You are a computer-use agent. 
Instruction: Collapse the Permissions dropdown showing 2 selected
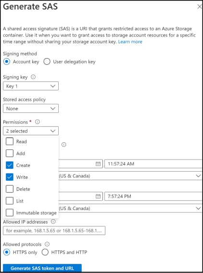(x=31, y=131)
